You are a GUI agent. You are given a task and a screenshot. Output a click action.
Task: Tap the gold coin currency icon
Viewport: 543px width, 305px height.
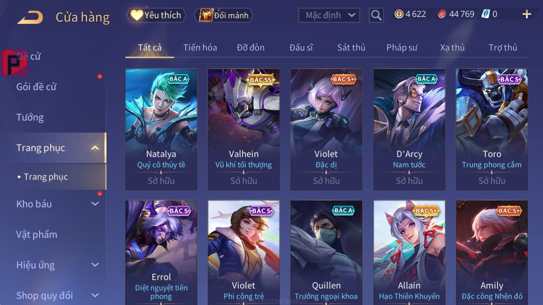(x=399, y=14)
